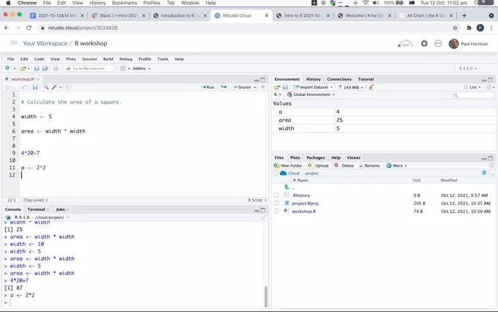This screenshot has height=312, width=498.
Task: Open the 149 MiB memory usage dropdown
Action: pyautogui.click(x=351, y=87)
